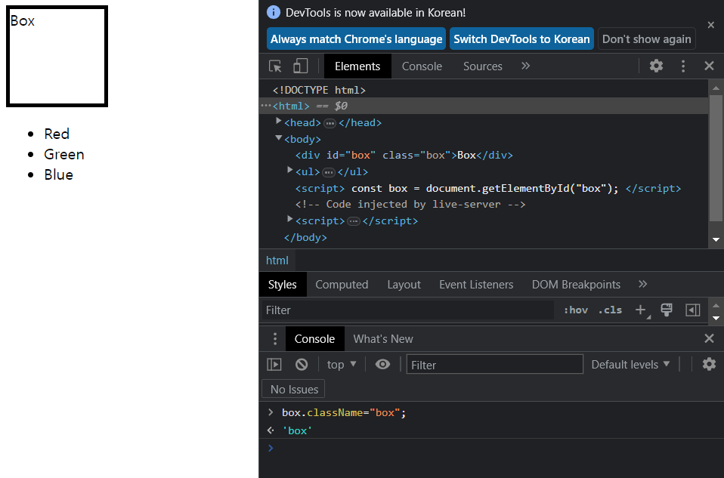
Task: Open the top JavaScript context dropdown
Action: (x=342, y=365)
